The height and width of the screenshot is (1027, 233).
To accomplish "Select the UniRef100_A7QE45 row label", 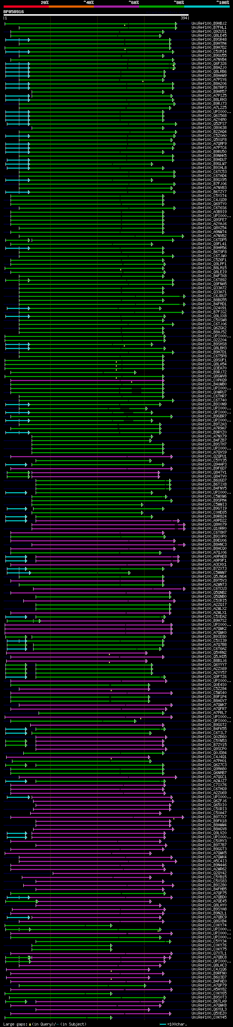I will pos(209,901).
